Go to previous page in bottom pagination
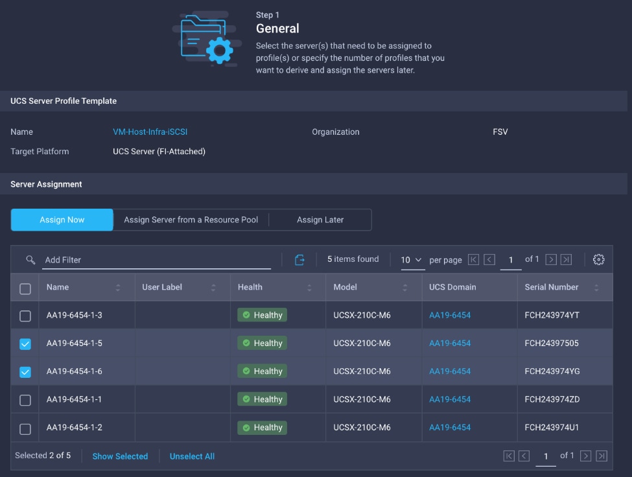 pyautogui.click(x=524, y=456)
